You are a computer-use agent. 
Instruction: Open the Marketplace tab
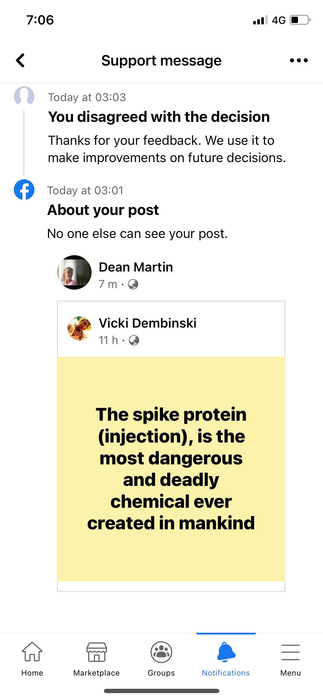(96, 652)
